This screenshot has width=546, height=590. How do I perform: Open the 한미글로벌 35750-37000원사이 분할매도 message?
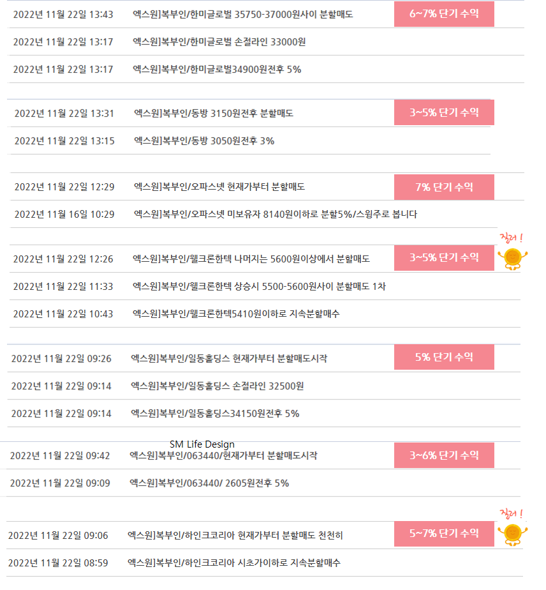pos(243,15)
